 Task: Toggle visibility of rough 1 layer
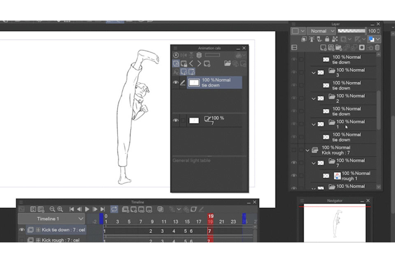[294, 176]
